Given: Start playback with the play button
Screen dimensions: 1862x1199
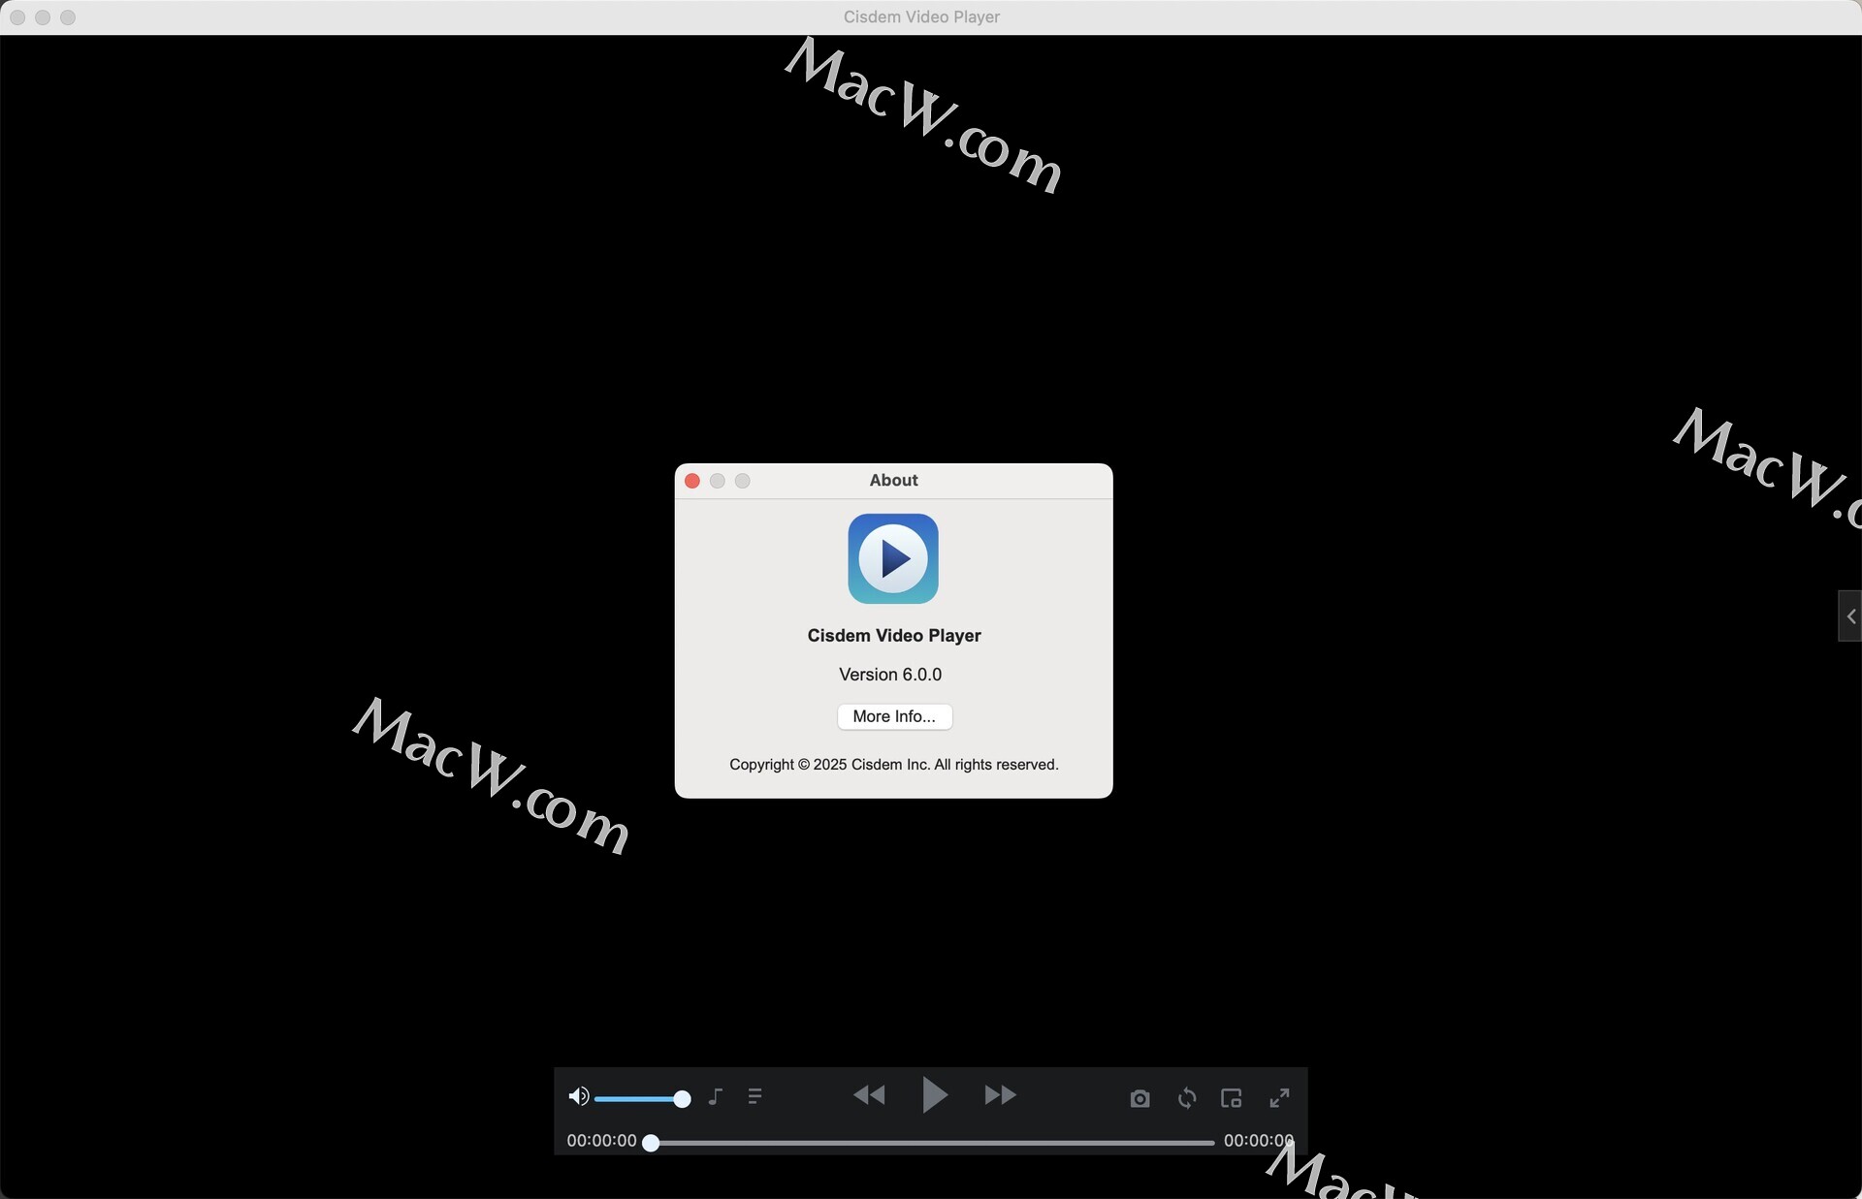Looking at the screenshot, I should [935, 1094].
